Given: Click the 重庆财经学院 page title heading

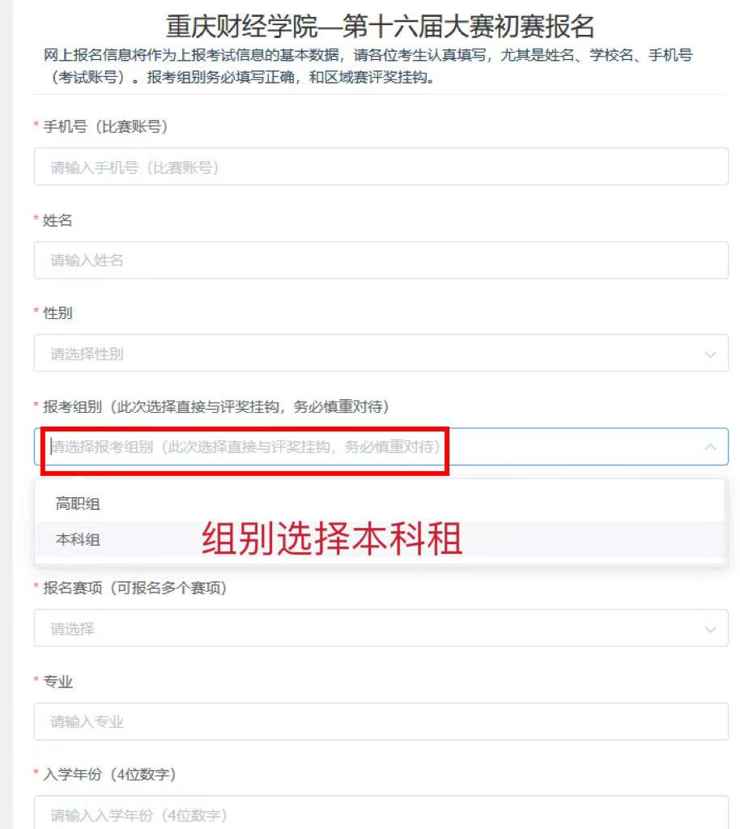Looking at the screenshot, I should (380, 27).
